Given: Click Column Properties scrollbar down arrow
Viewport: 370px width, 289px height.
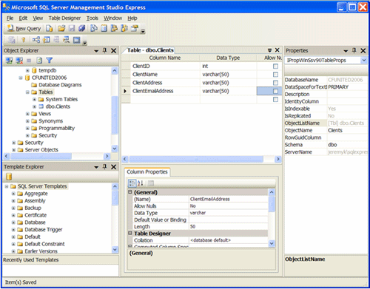Looking at the screenshot, I should point(272,244).
